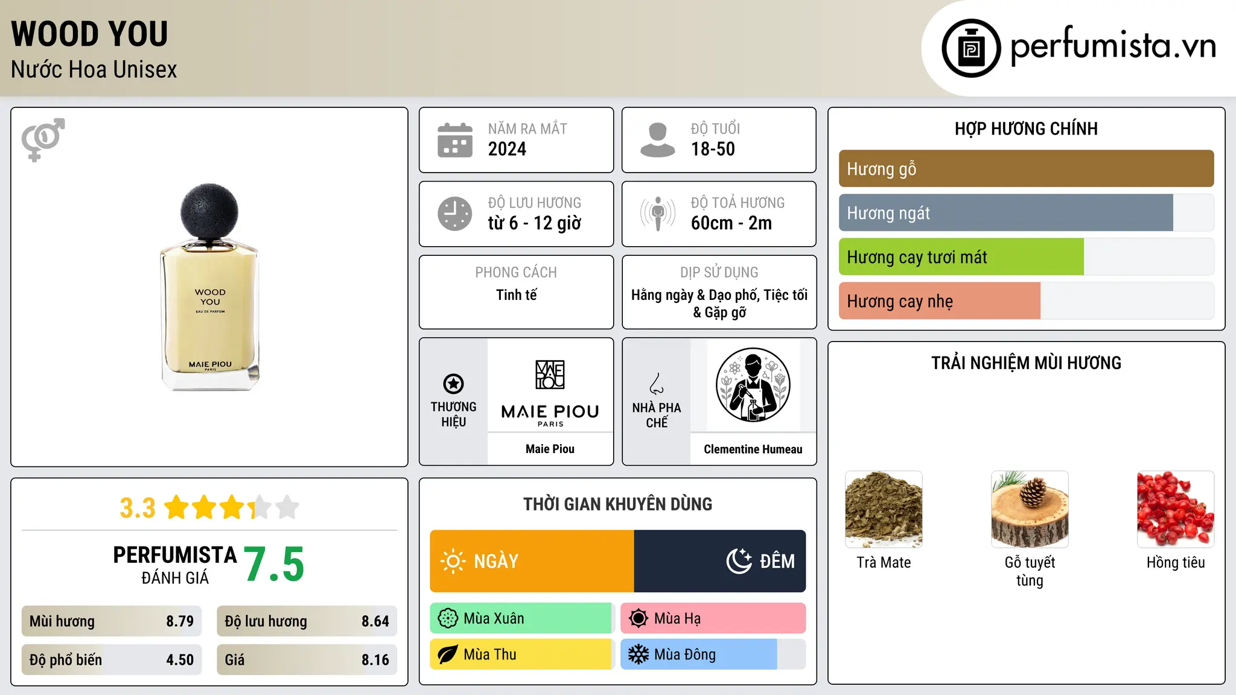
Task: Open the Trà Mate note image
Action: [884, 509]
